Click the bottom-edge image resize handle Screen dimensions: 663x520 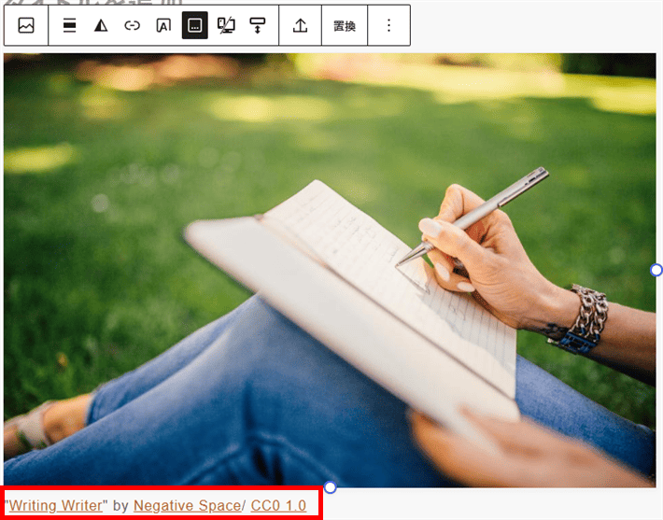pyautogui.click(x=330, y=487)
